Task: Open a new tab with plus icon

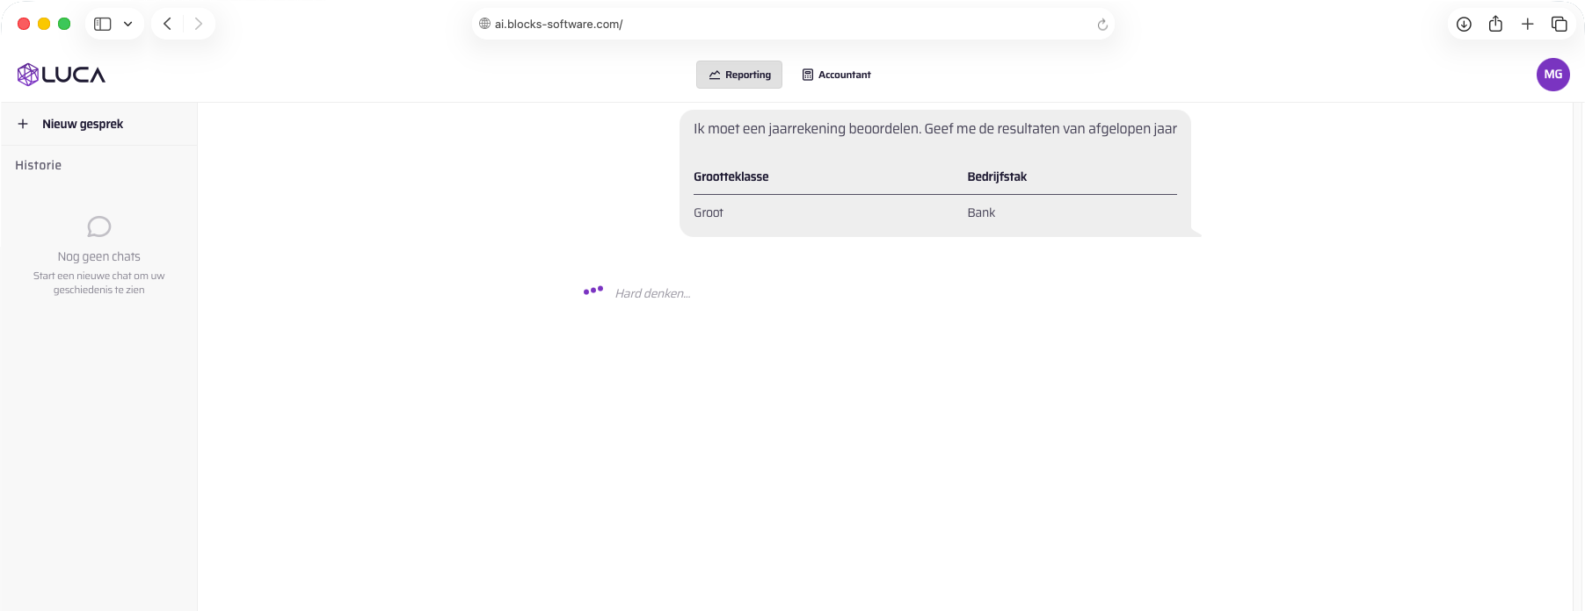Action: (x=1528, y=24)
